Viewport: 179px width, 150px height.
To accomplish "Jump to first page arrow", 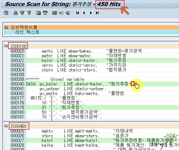I will (x=78, y=13).
